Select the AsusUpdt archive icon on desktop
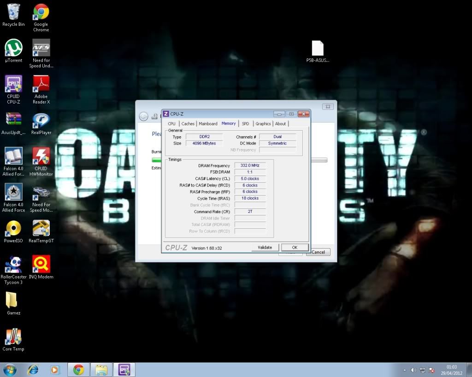The image size is (472, 377). (x=13, y=123)
